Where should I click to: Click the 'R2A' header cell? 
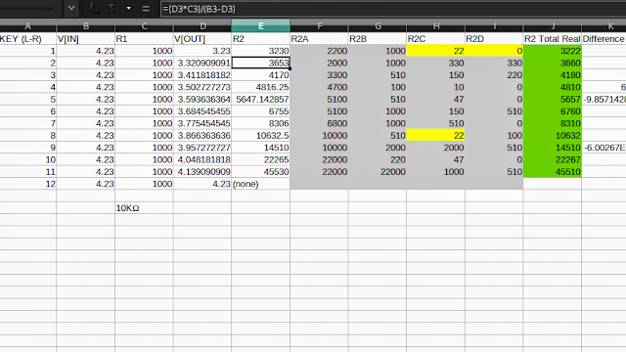tap(319, 39)
